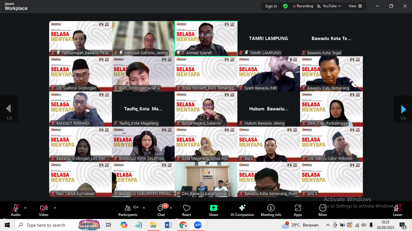Click the Sign in button
This screenshot has height=231, width=412.
(x=270, y=6)
